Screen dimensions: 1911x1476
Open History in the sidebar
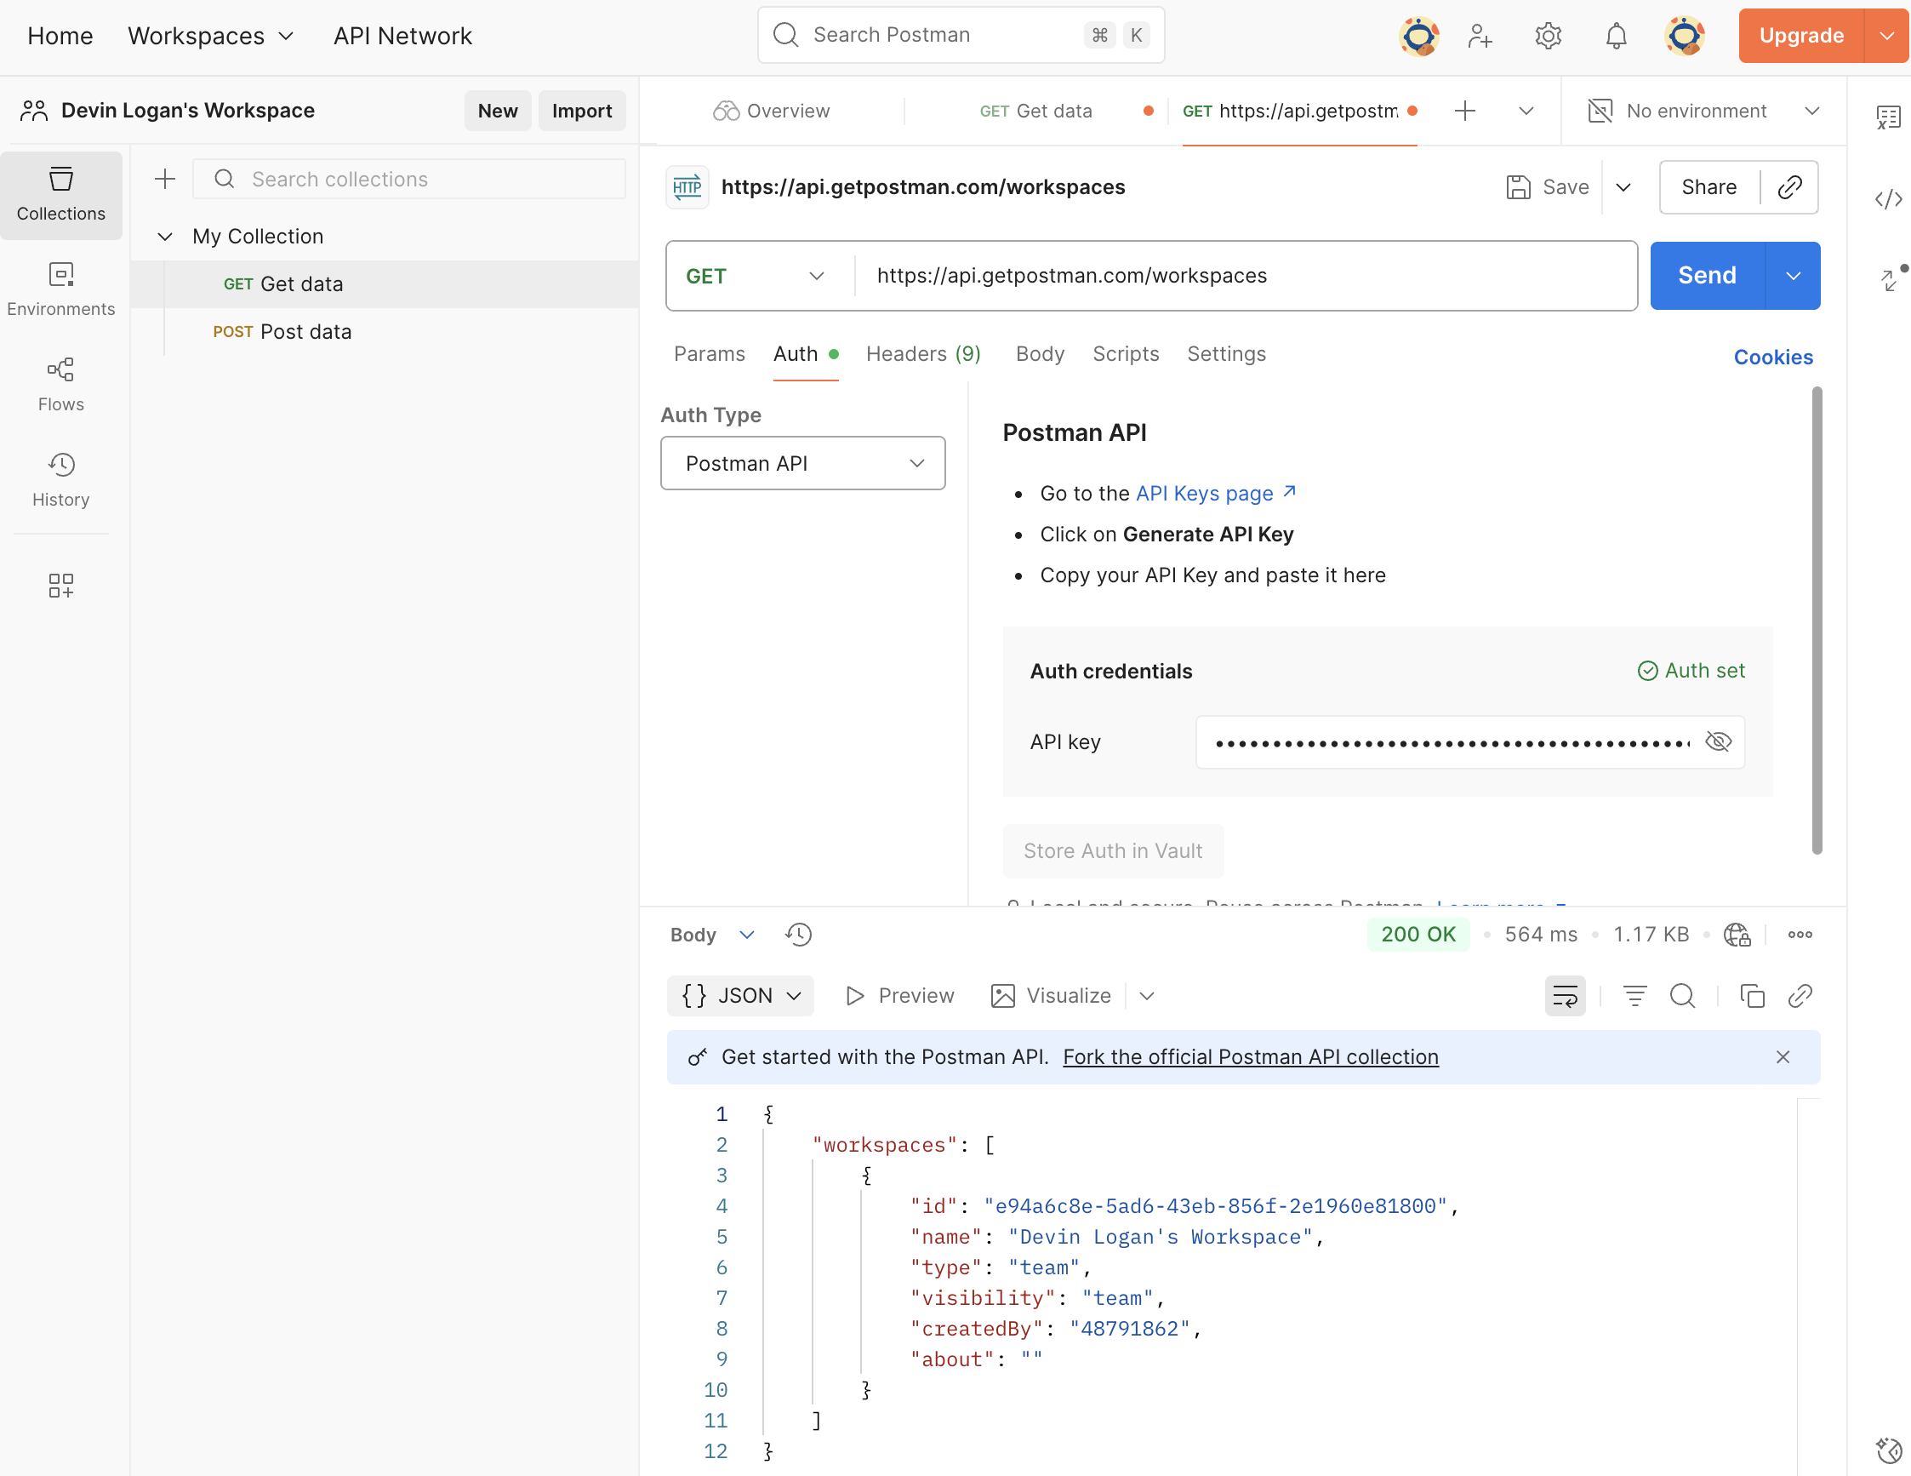pos(60,479)
